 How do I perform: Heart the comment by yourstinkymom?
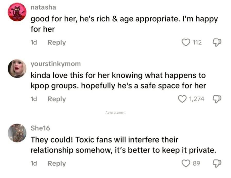pyautogui.click(x=182, y=99)
